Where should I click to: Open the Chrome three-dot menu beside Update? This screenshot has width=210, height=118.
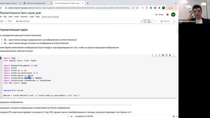[176, 8]
